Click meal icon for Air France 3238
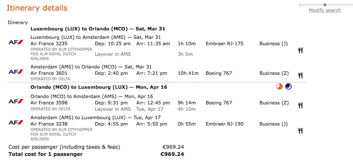 pyautogui.click(x=301, y=131)
